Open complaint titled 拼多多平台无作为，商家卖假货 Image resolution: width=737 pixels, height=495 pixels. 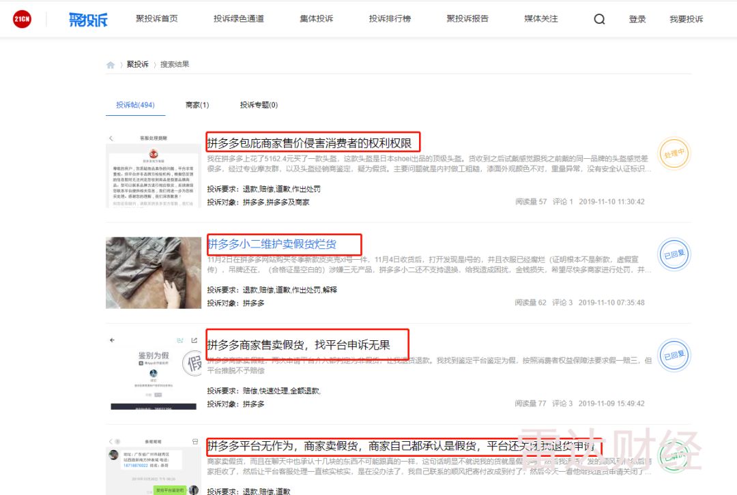(x=401, y=446)
